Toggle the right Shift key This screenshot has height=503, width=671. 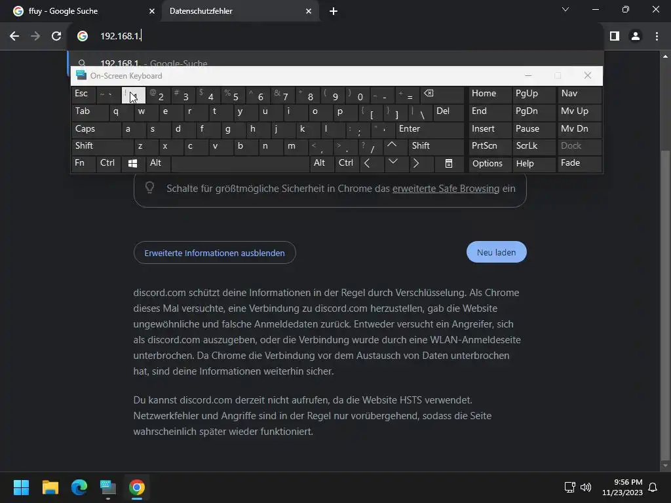[x=436, y=146]
